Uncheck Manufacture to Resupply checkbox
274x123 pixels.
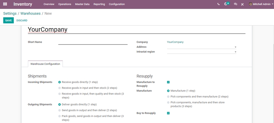tap(168, 82)
